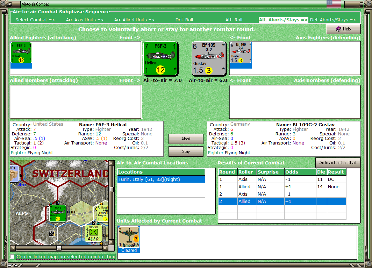
Task: Click the Surprise column header
Action: (271, 172)
